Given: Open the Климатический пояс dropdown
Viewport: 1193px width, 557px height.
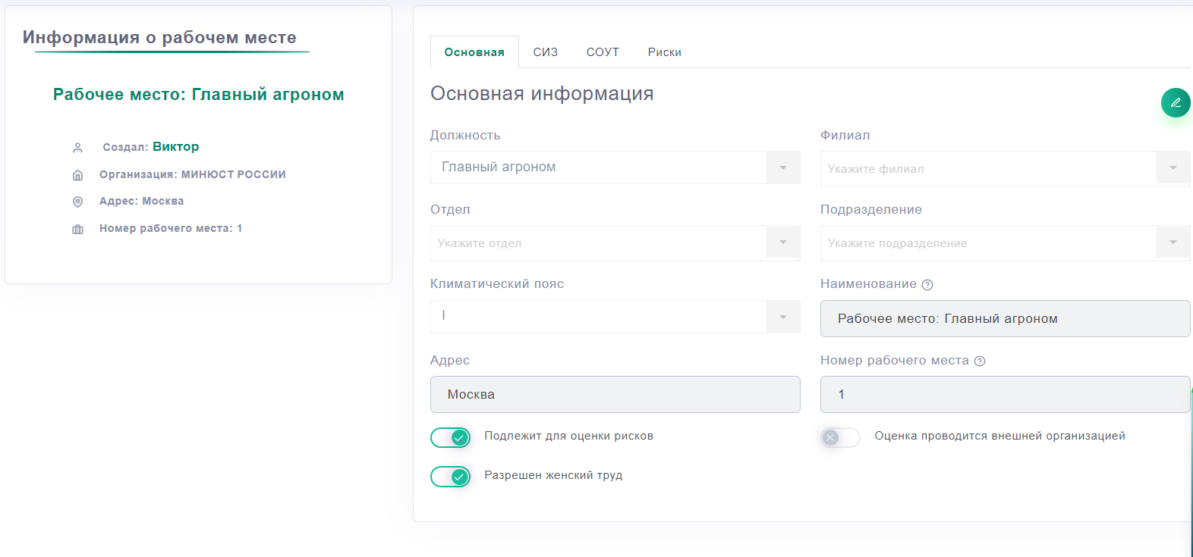Looking at the screenshot, I should 782,317.
